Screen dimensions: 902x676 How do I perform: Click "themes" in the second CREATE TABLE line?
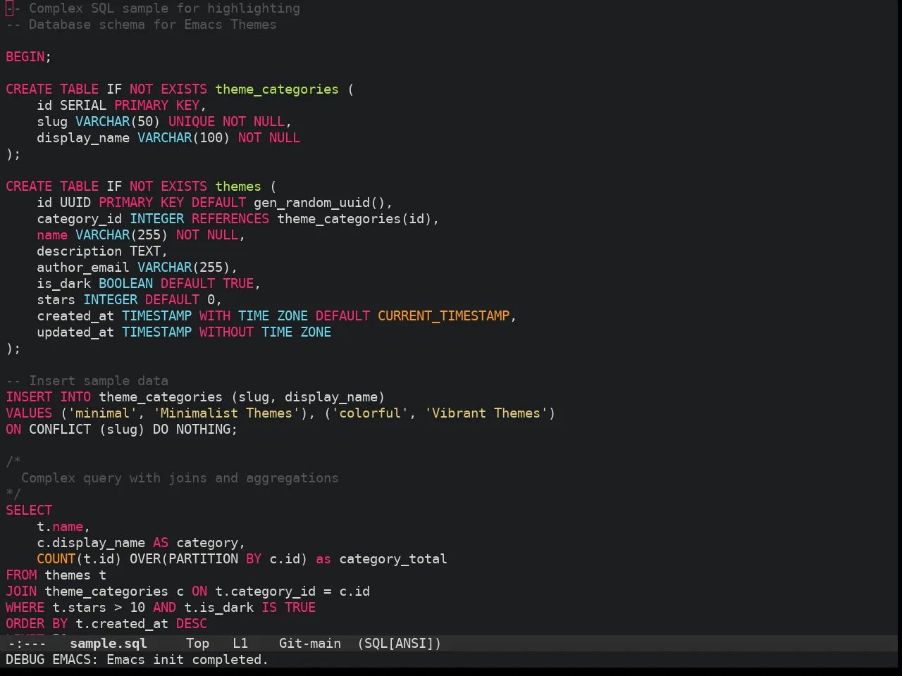click(x=238, y=187)
